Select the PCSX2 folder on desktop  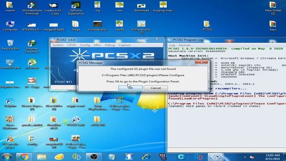point(207,26)
